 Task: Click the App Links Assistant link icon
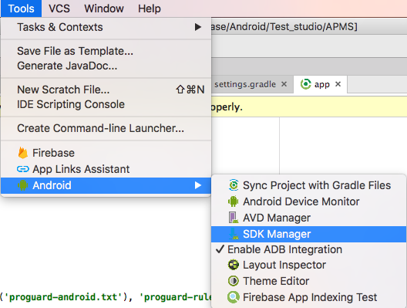point(23,169)
